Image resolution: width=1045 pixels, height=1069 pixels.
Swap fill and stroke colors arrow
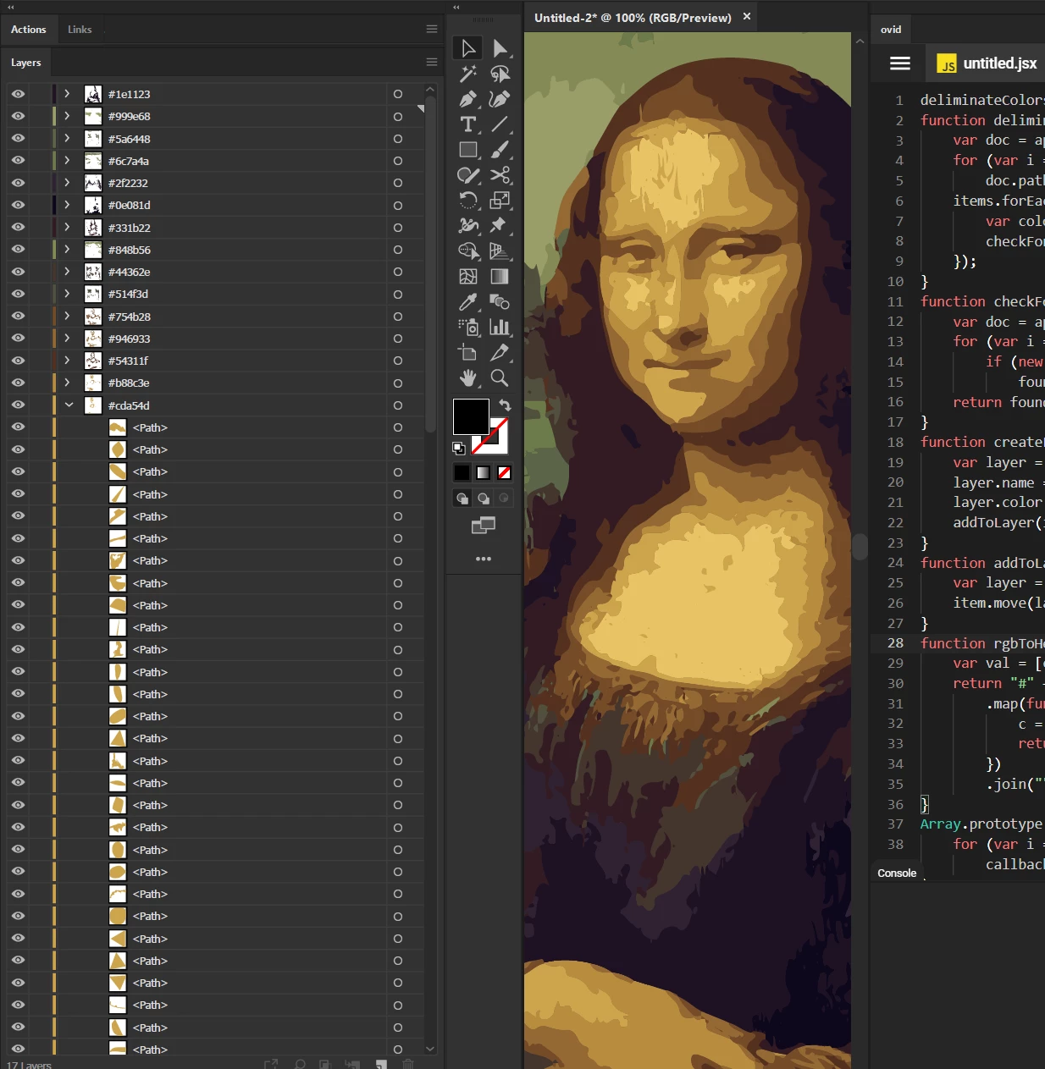(505, 405)
